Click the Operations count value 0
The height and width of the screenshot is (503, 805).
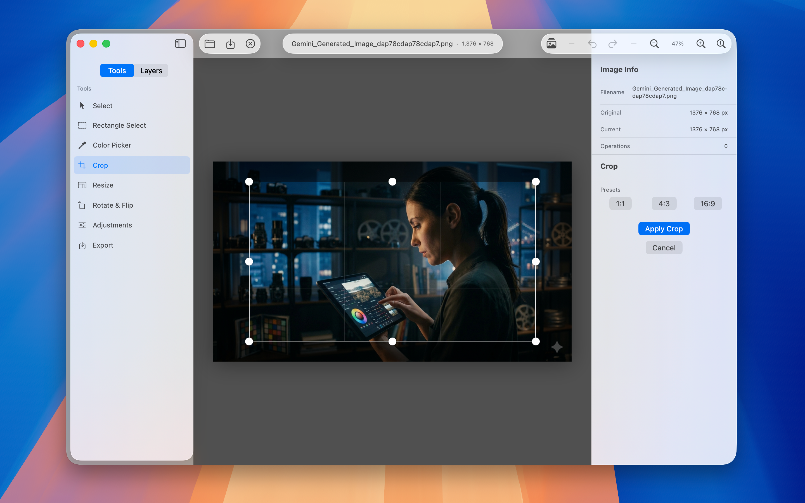tap(726, 146)
